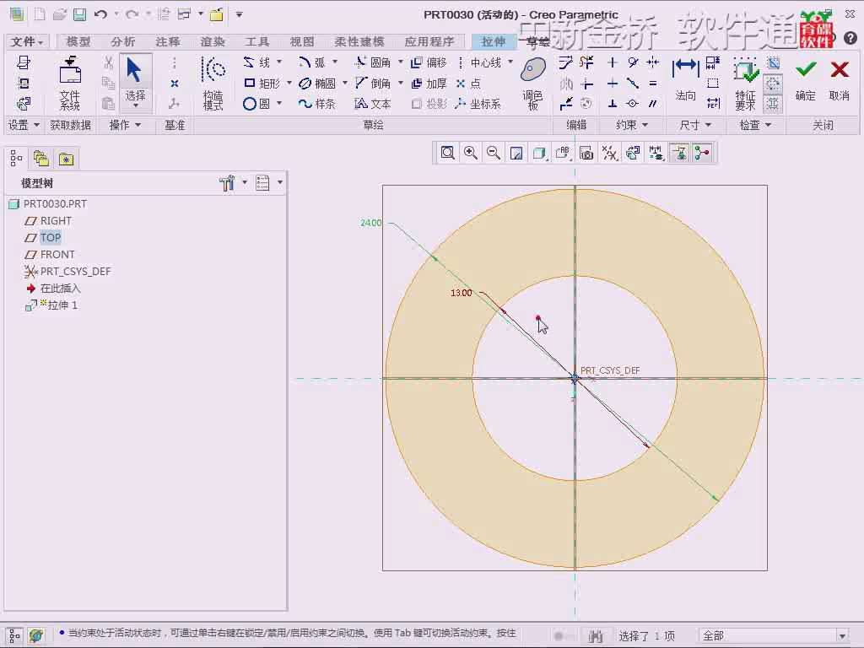Save the model from quick access toolbar
The height and width of the screenshot is (648, 864).
(80, 15)
